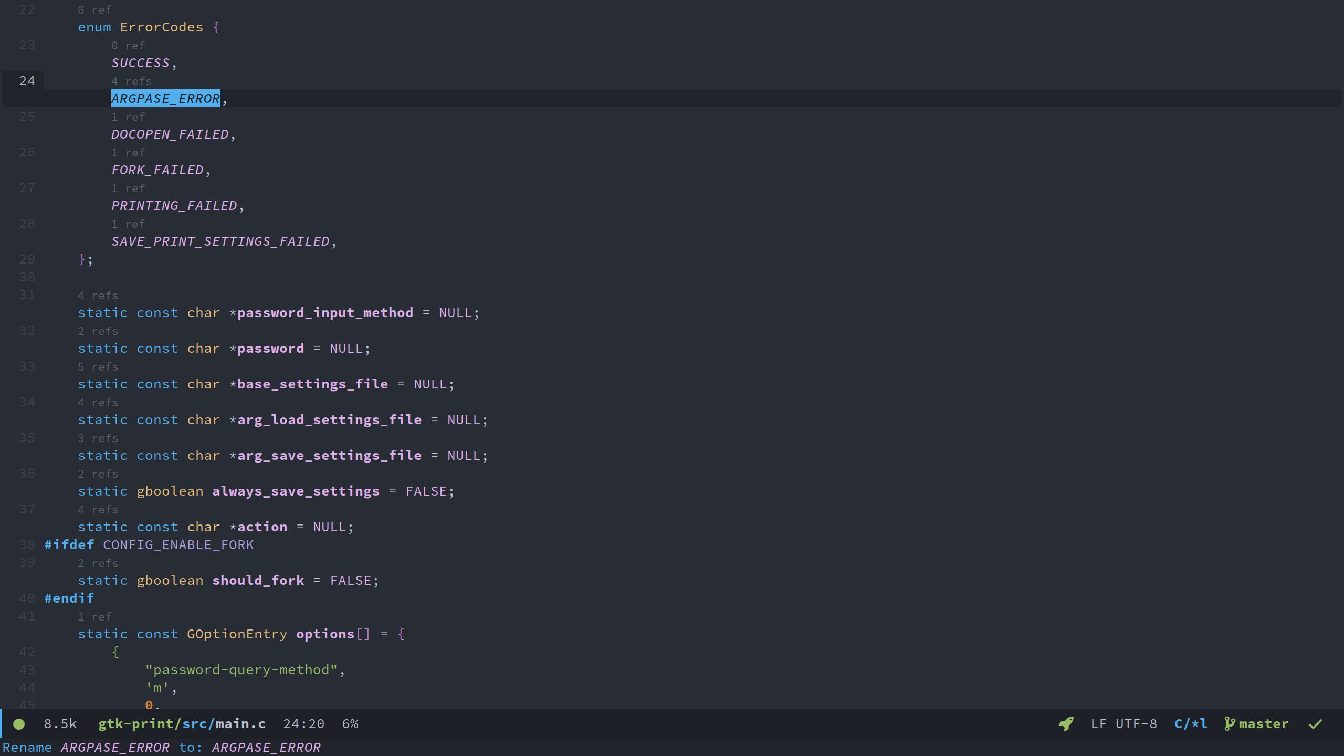Click the 4 refs lens above ARGPASE_ERROR

point(131,81)
